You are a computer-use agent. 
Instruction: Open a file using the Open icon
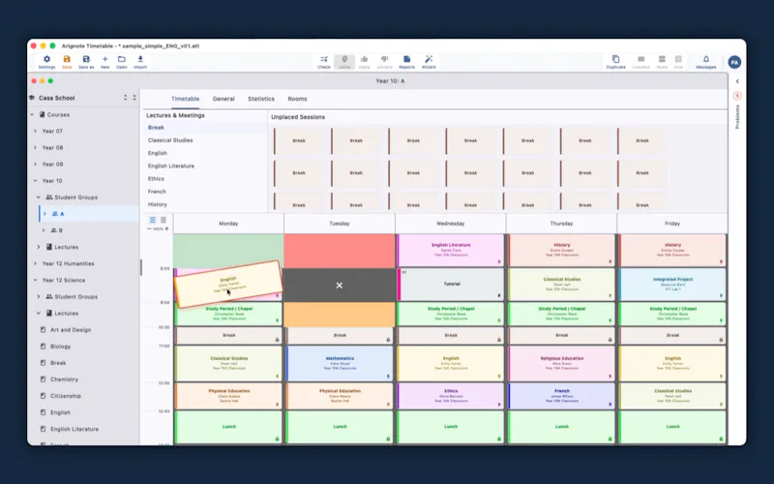point(122,62)
